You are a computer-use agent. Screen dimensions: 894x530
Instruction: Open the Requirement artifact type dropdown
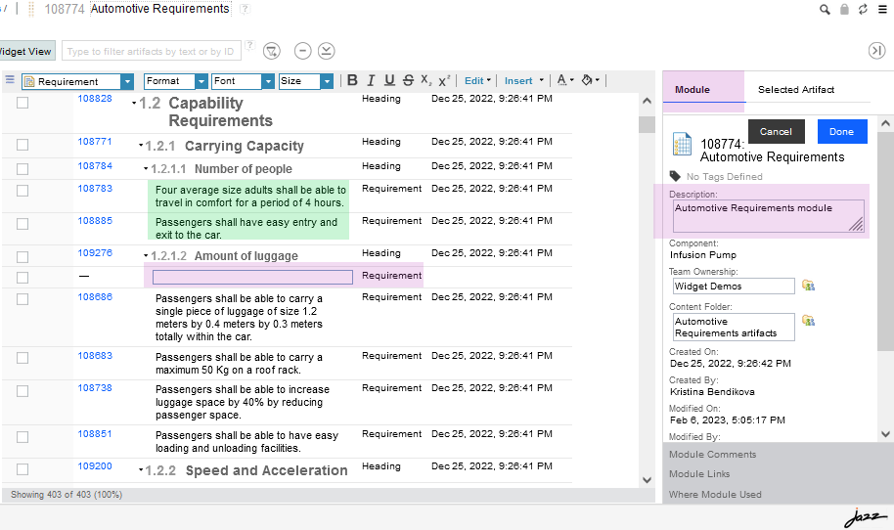pos(127,82)
